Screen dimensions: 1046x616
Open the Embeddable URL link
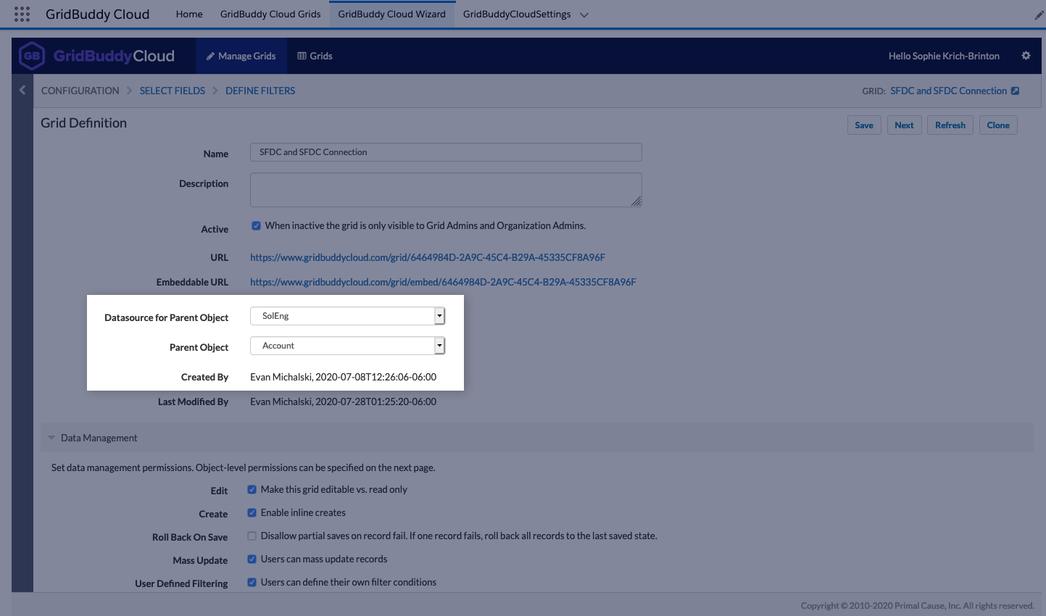(x=443, y=282)
